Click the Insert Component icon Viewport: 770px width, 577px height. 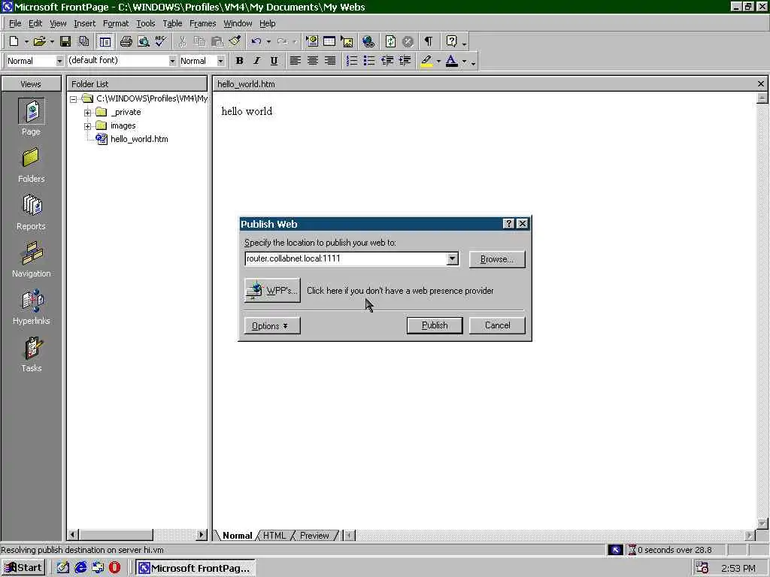point(312,42)
